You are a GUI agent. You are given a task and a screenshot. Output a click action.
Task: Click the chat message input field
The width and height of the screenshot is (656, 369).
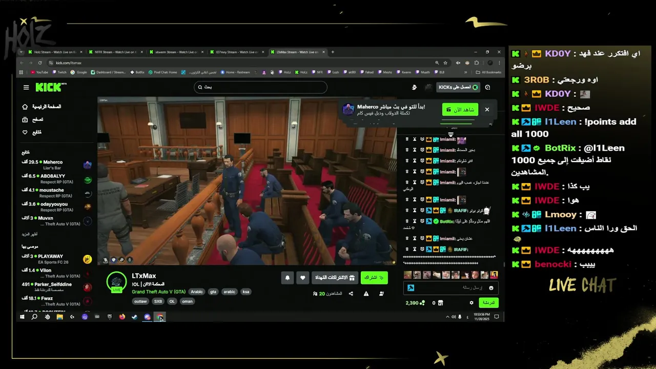[450, 288]
